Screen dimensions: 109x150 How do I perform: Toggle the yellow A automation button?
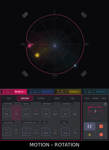(x=90, y=135)
